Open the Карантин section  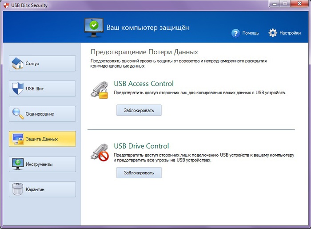click(x=42, y=189)
